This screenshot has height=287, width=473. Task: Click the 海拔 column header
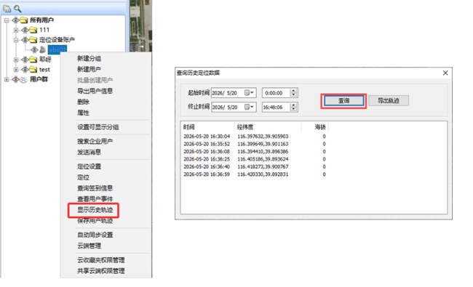315,127
